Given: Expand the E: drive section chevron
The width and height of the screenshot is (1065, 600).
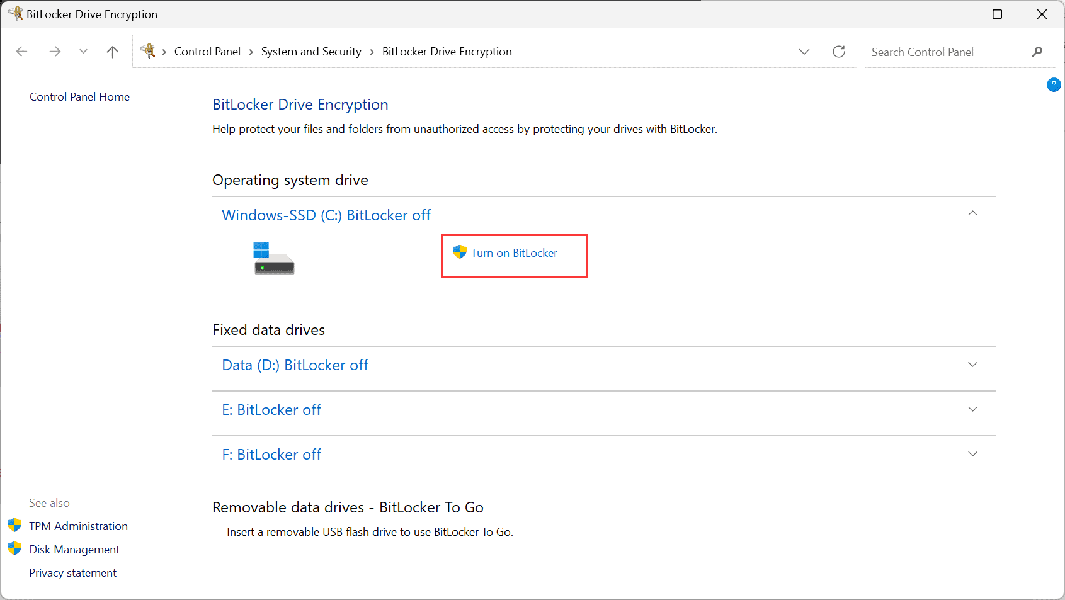Looking at the screenshot, I should (x=972, y=409).
